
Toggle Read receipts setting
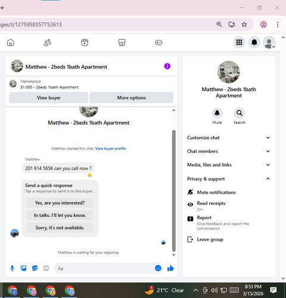pyautogui.click(x=229, y=206)
